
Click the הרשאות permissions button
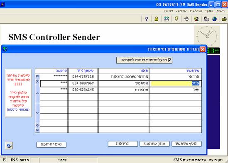[x=123, y=144]
